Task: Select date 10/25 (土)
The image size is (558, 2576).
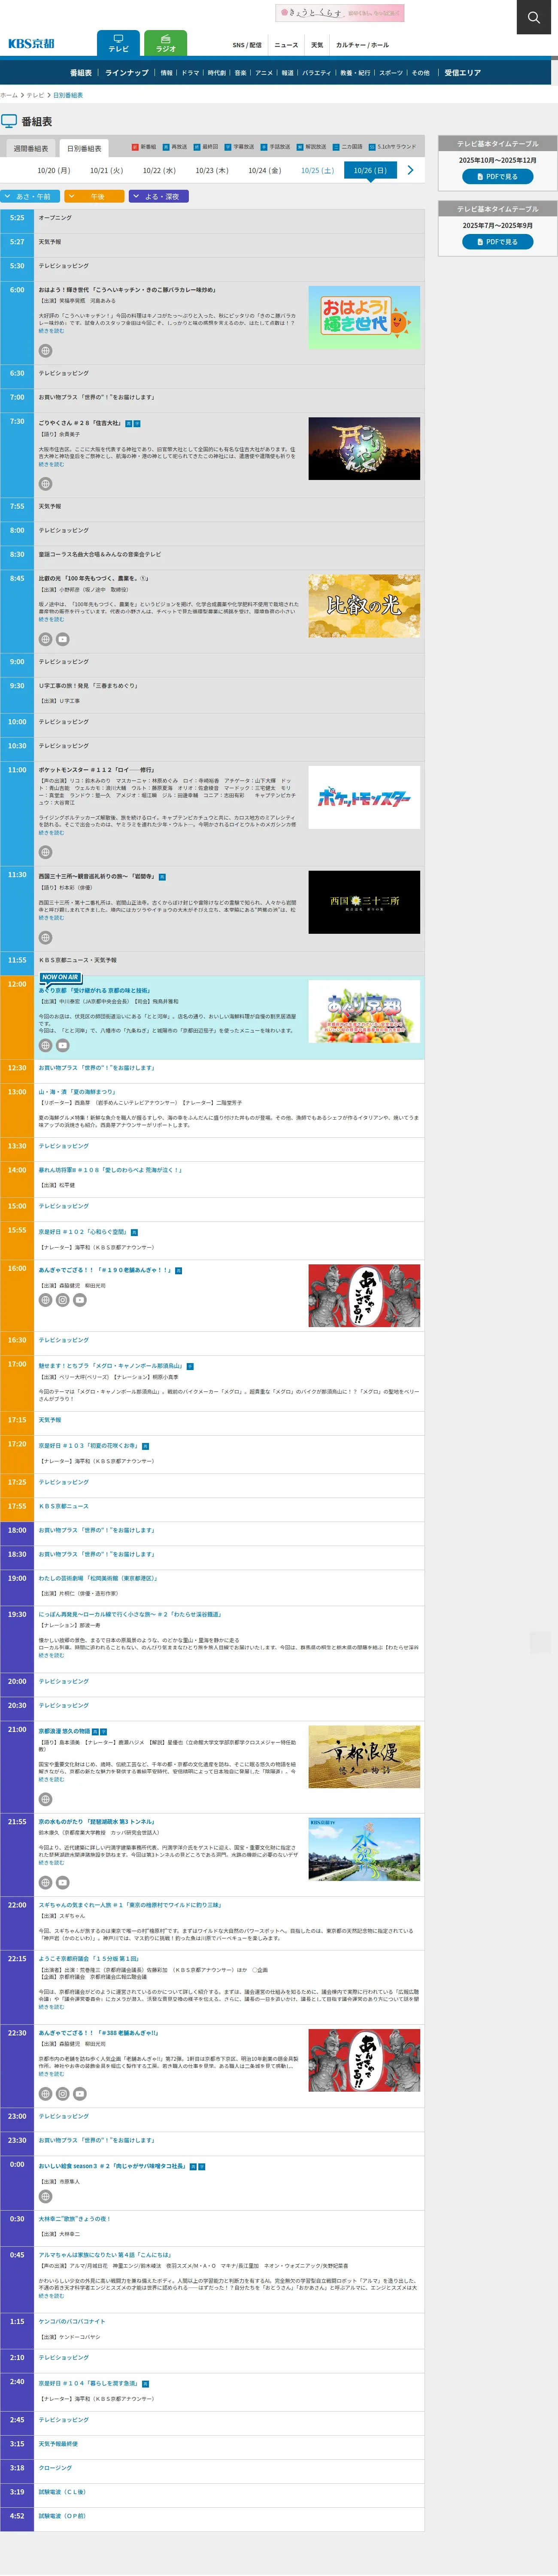Action: [x=318, y=171]
